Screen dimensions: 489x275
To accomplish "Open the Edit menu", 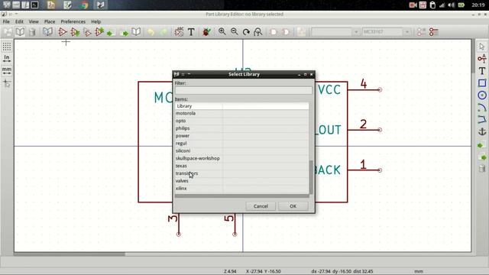I will [19, 21].
